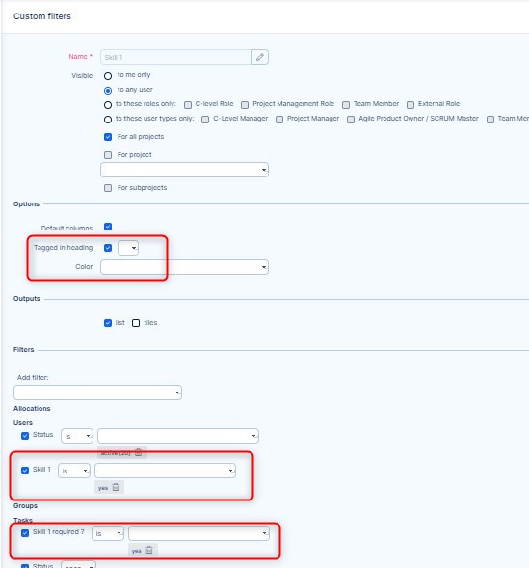Expand the 'Add filter' dropdown
This screenshot has height=568, width=529.
pos(97,392)
